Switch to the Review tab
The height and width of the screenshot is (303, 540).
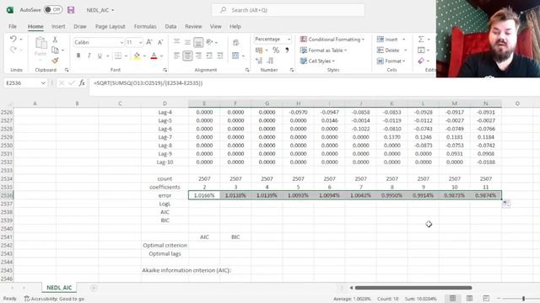click(x=193, y=26)
